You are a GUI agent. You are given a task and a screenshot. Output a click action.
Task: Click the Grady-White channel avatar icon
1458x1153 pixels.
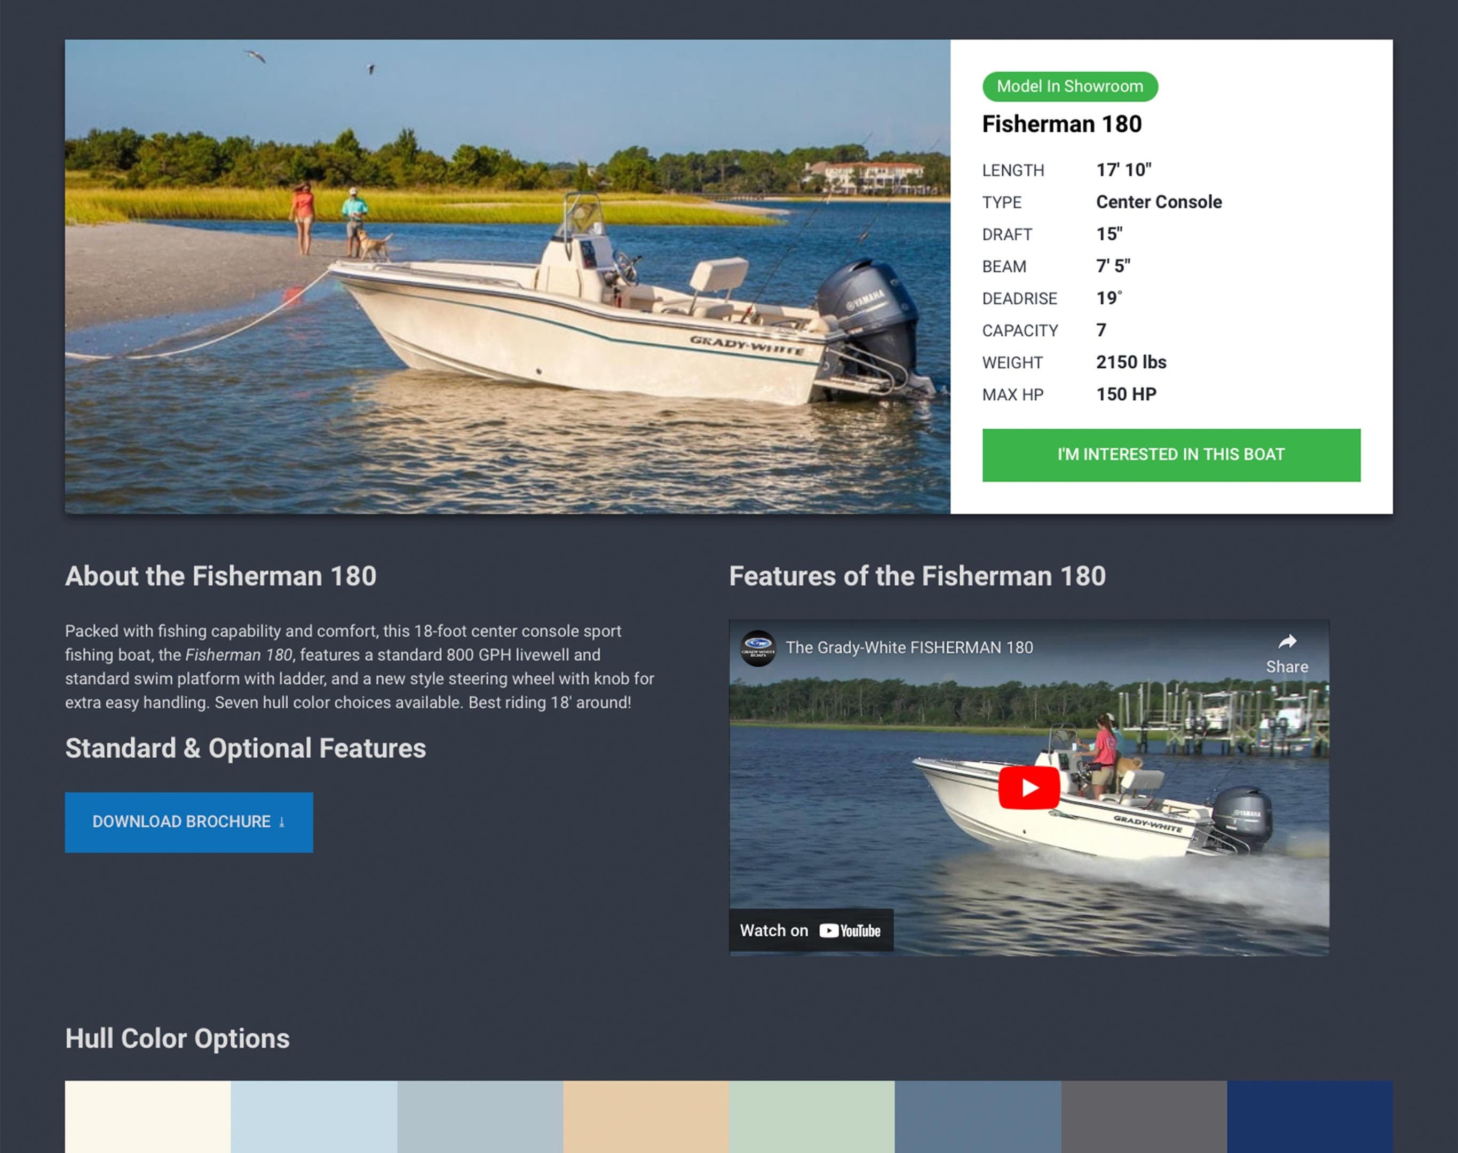pyautogui.click(x=758, y=648)
